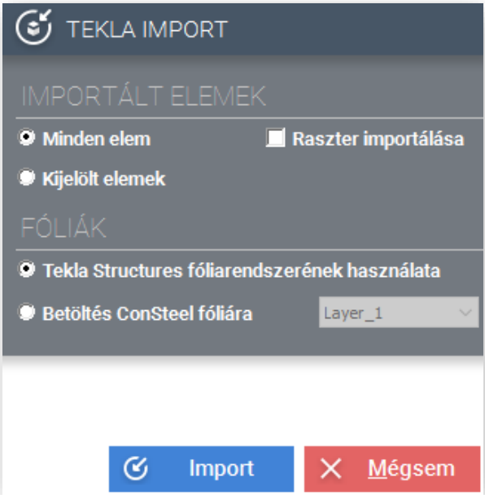
Task: Click the Kijelölt elemek label text
Action: (x=104, y=179)
